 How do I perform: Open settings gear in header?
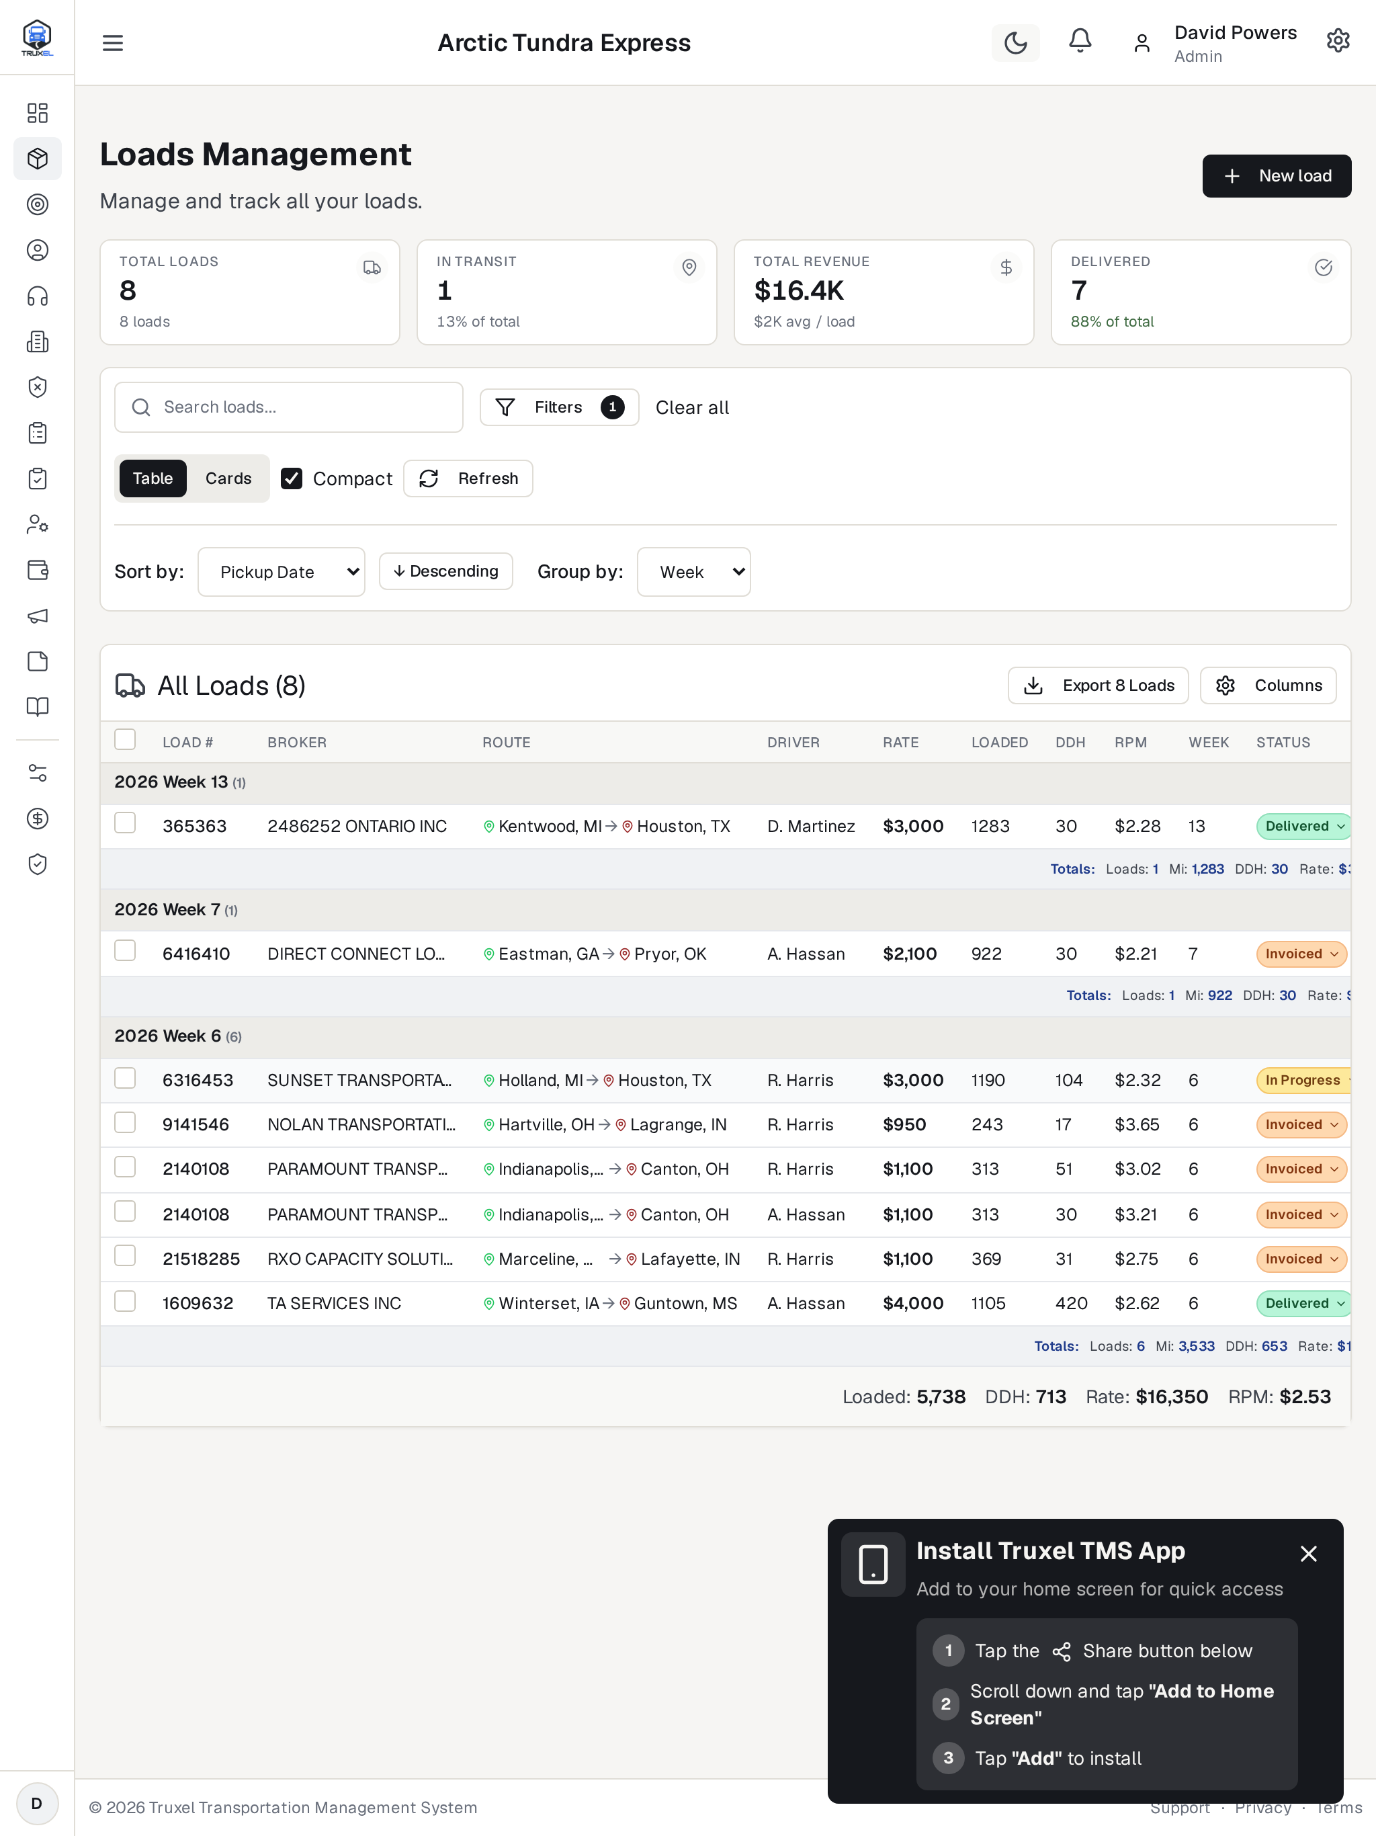coord(1338,42)
